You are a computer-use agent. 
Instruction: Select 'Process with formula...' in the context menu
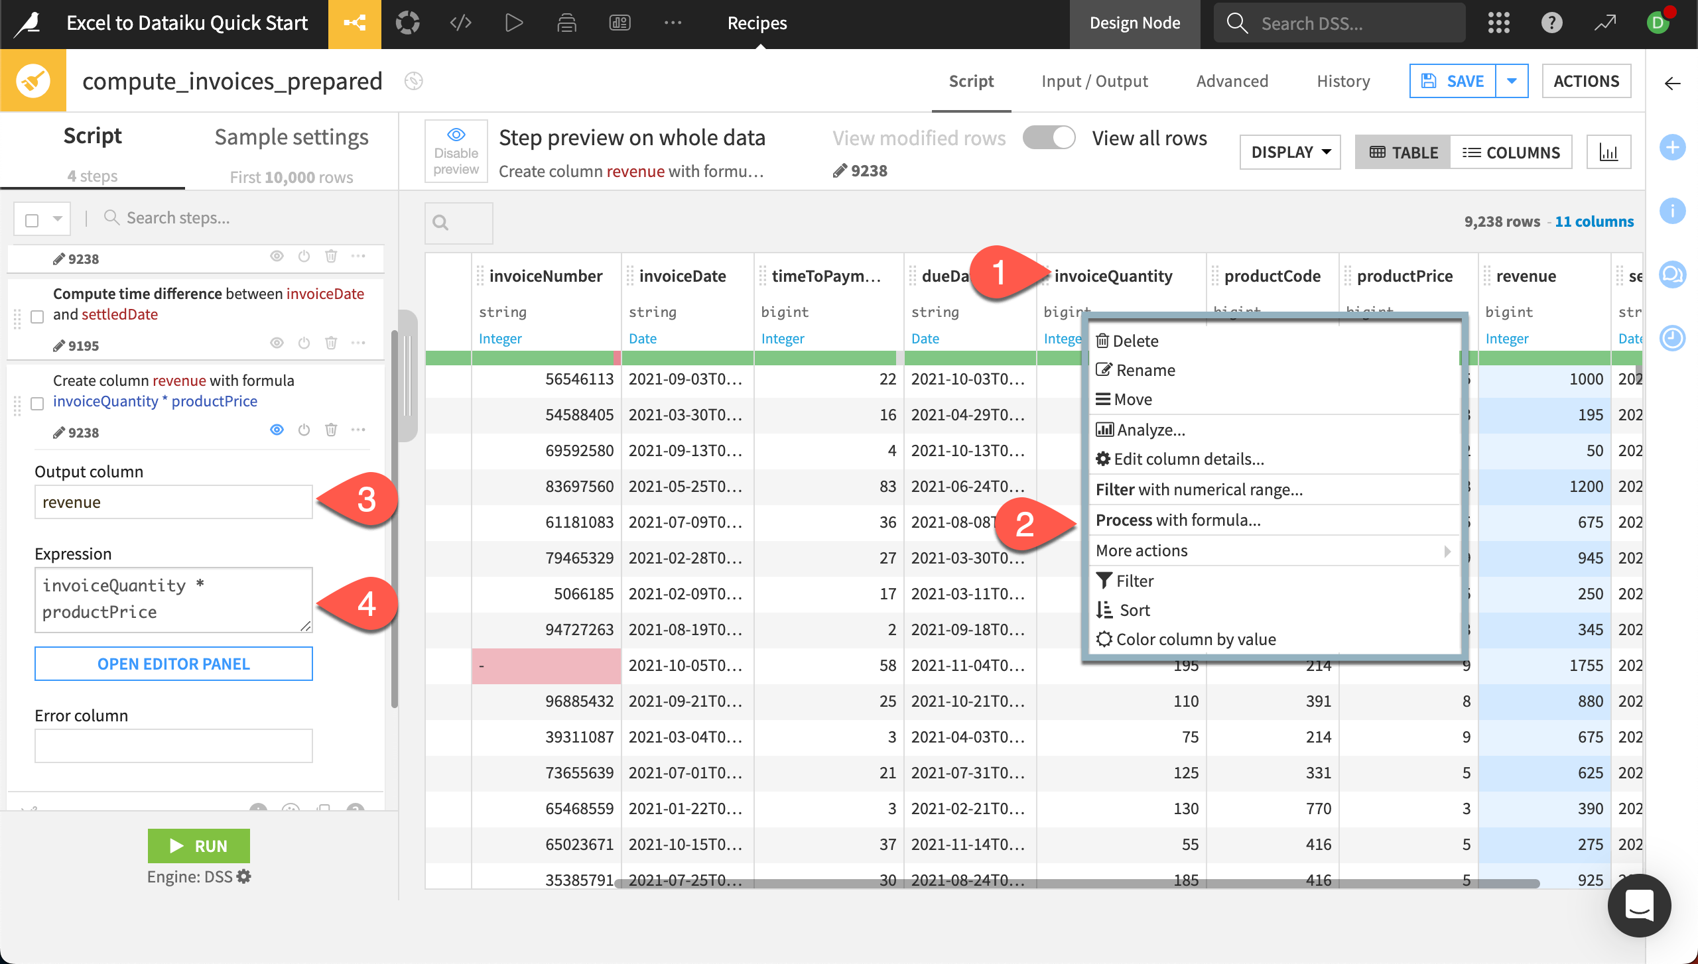pyautogui.click(x=1177, y=520)
